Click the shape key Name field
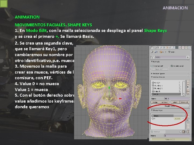The image size is (194, 145). pyautogui.click(x=177, y=136)
